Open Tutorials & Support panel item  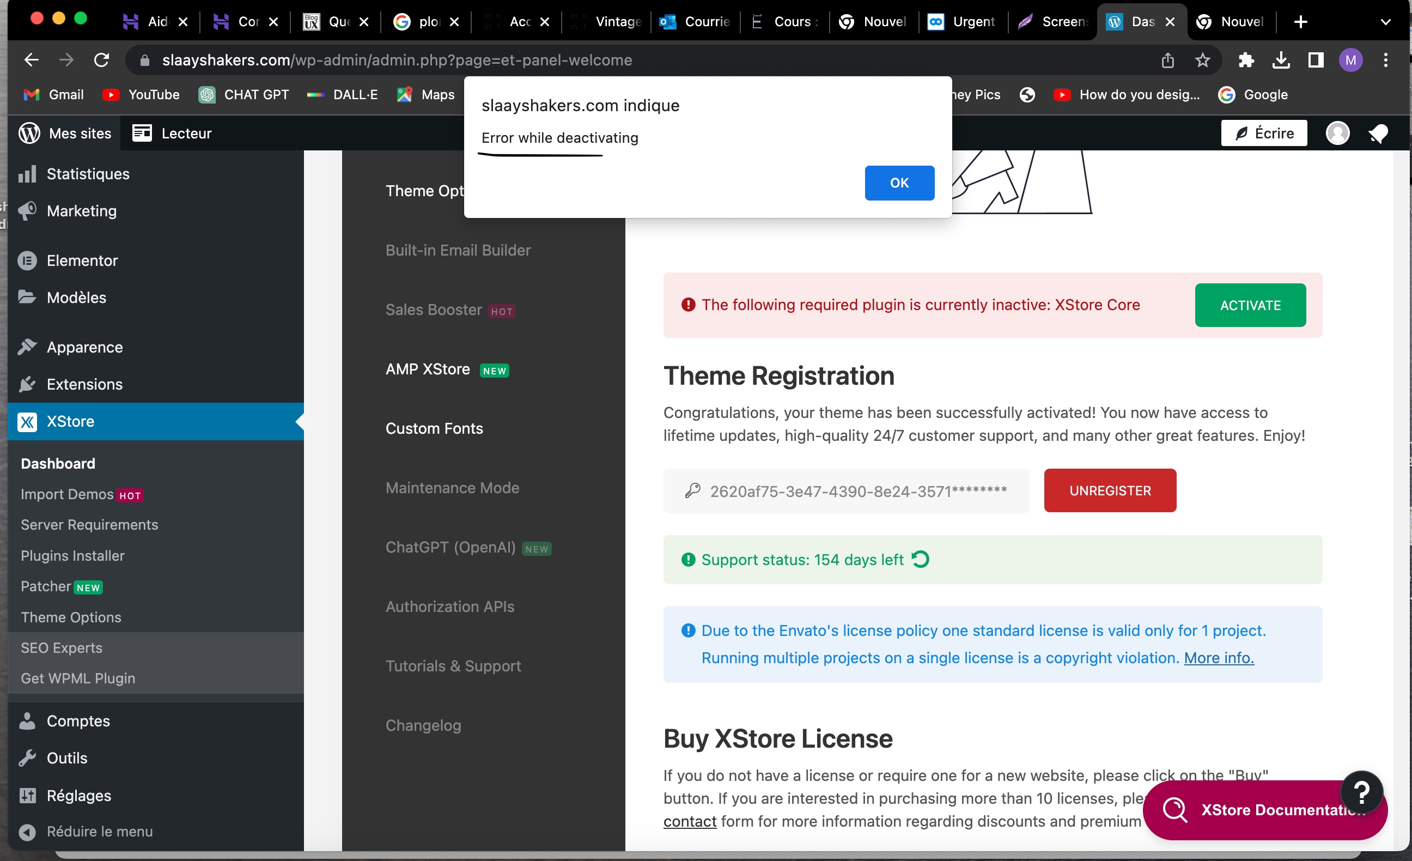tap(453, 666)
